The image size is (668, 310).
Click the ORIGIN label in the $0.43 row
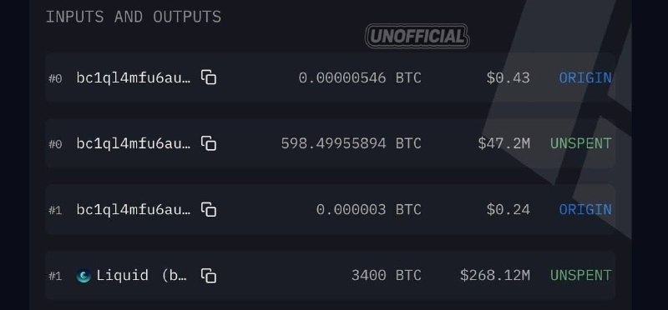(x=585, y=77)
